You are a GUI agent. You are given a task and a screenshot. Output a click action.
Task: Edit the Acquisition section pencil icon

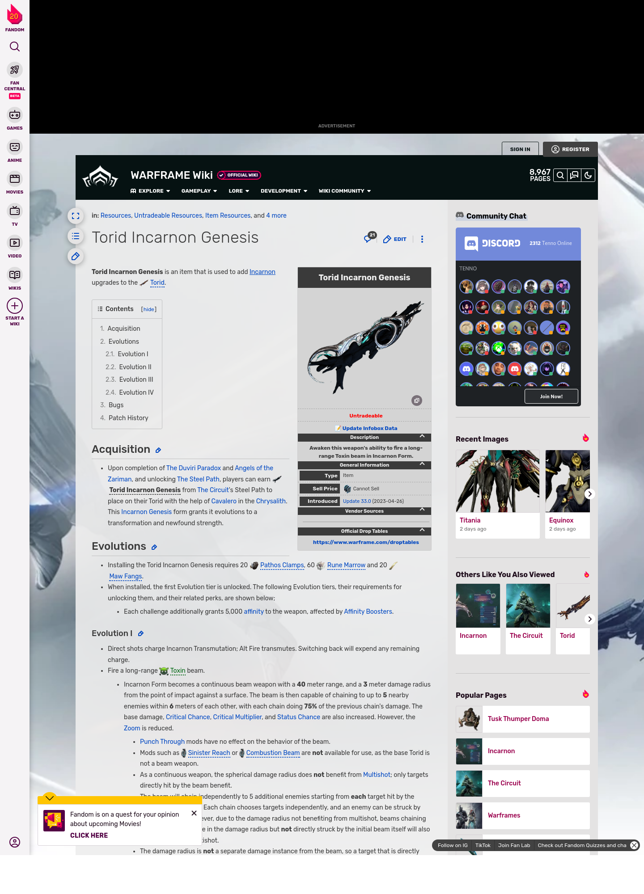(158, 451)
